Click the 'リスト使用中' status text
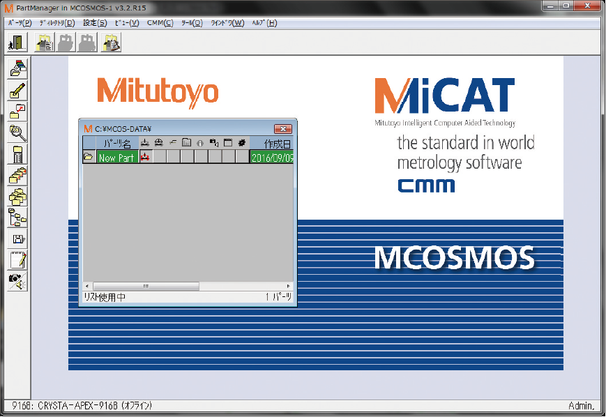The width and height of the screenshot is (606, 417). click(x=105, y=297)
